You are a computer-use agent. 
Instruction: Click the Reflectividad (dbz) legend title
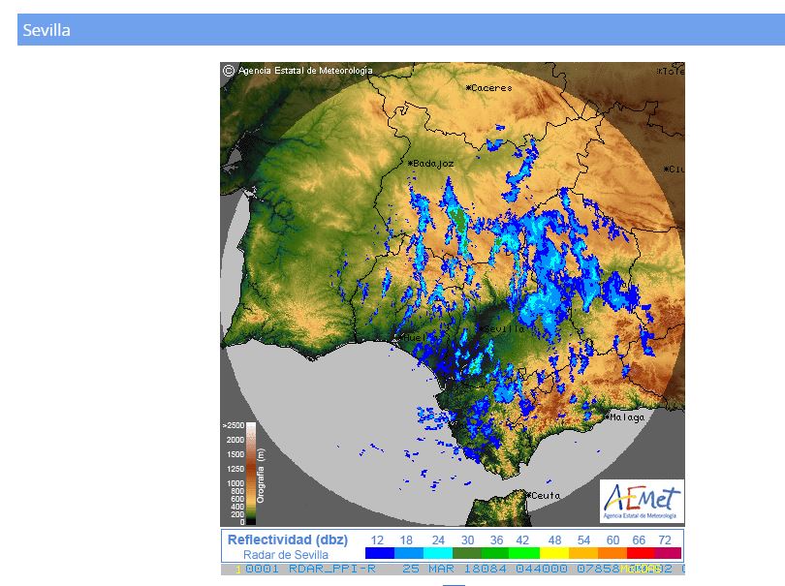tap(283, 540)
